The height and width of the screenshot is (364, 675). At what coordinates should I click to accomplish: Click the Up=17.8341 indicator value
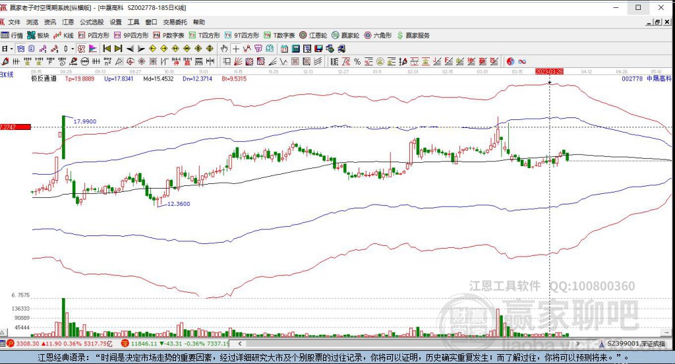point(119,79)
